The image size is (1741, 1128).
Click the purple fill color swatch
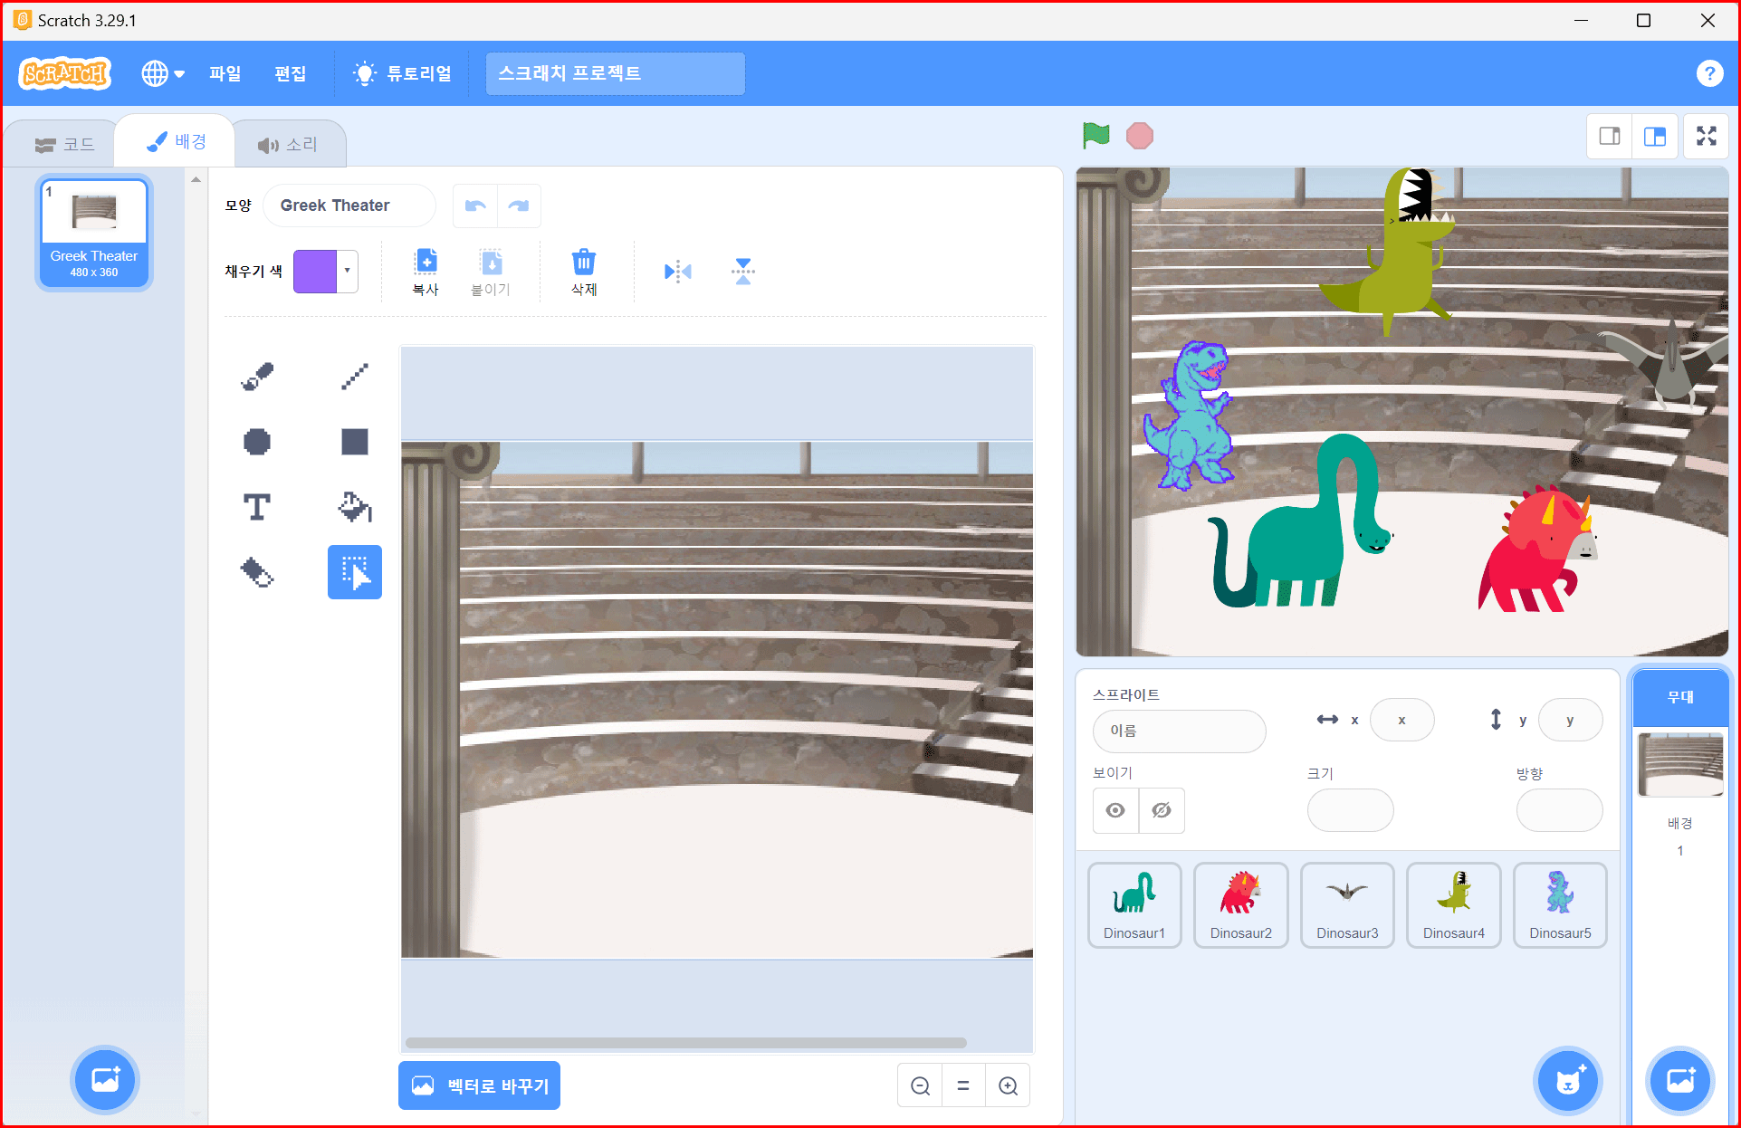pos(315,271)
